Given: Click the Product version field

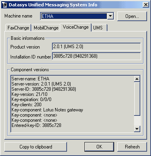Looking at the screenshot, I should click(x=96, y=47).
